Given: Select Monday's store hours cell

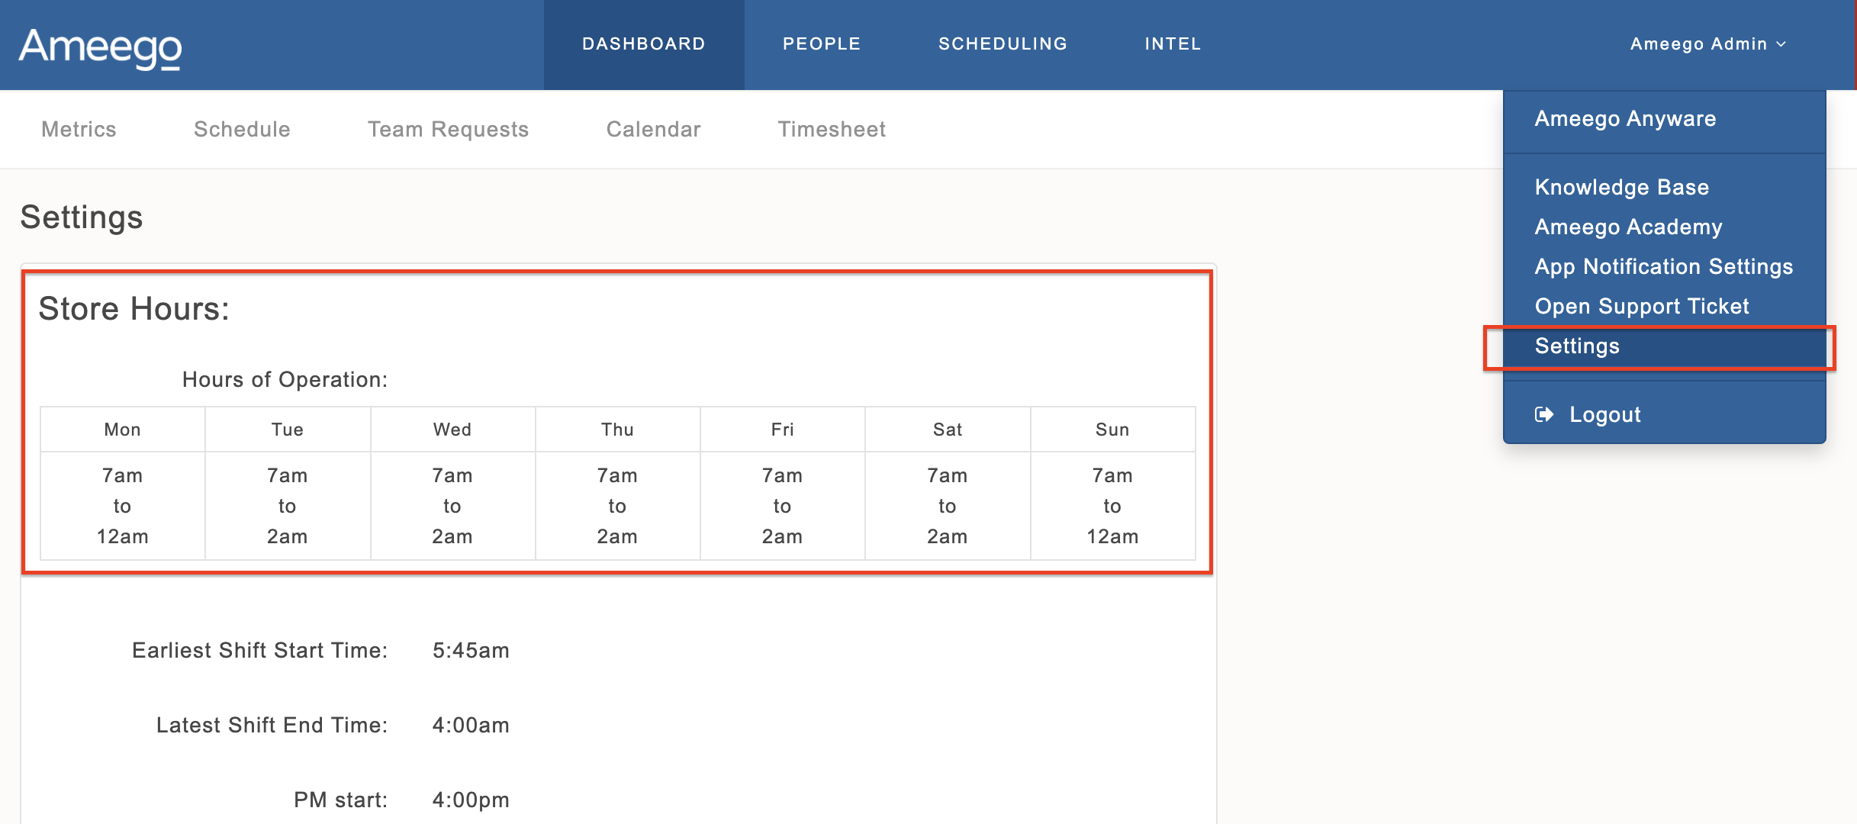Looking at the screenshot, I should coord(122,505).
